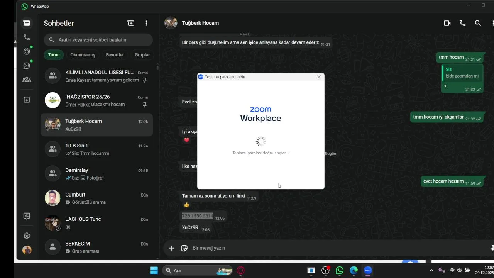Select the Gruplar filter tab
Image resolution: width=494 pixels, height=278 pixels.
pos(142,55)
